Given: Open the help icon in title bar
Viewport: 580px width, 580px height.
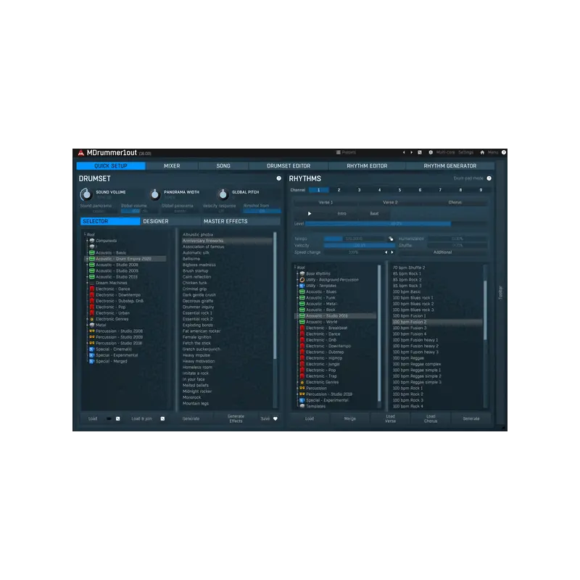Looking at the screenshot, I should click(x=503, y=152).
